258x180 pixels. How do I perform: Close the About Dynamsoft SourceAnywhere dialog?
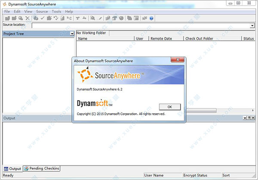tap(178, 60)
